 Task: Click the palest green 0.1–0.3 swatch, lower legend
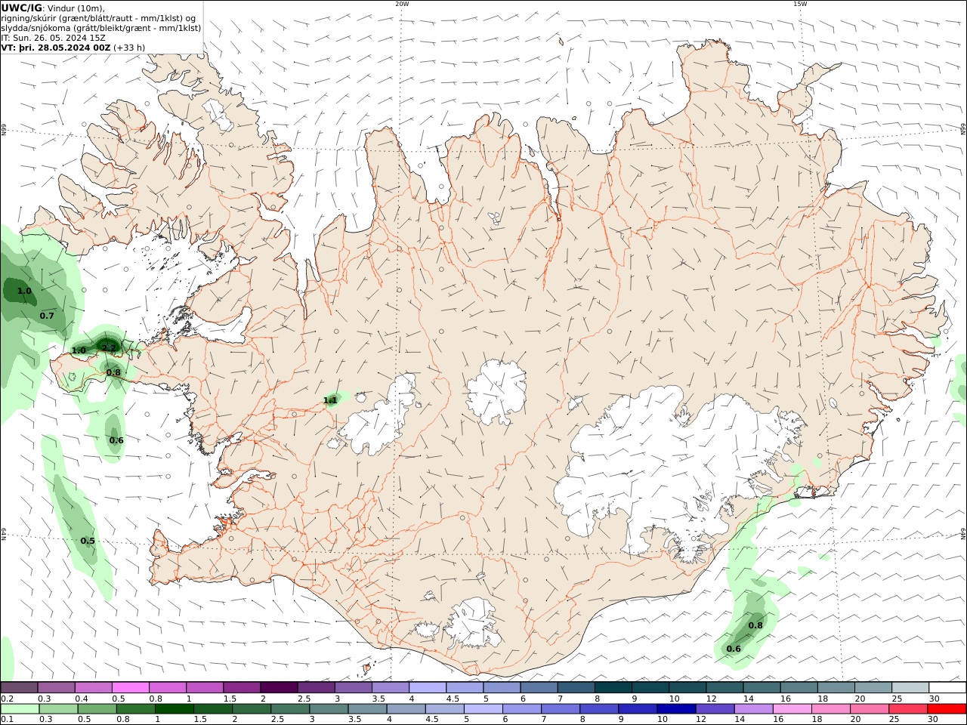(20, 709)
